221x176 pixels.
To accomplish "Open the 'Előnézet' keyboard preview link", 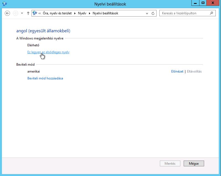I will (x=177, y=71).
